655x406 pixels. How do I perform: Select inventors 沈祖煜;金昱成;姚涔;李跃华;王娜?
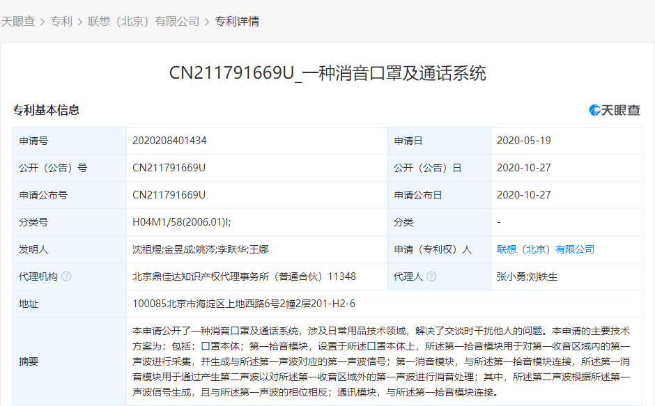point(201,249)
